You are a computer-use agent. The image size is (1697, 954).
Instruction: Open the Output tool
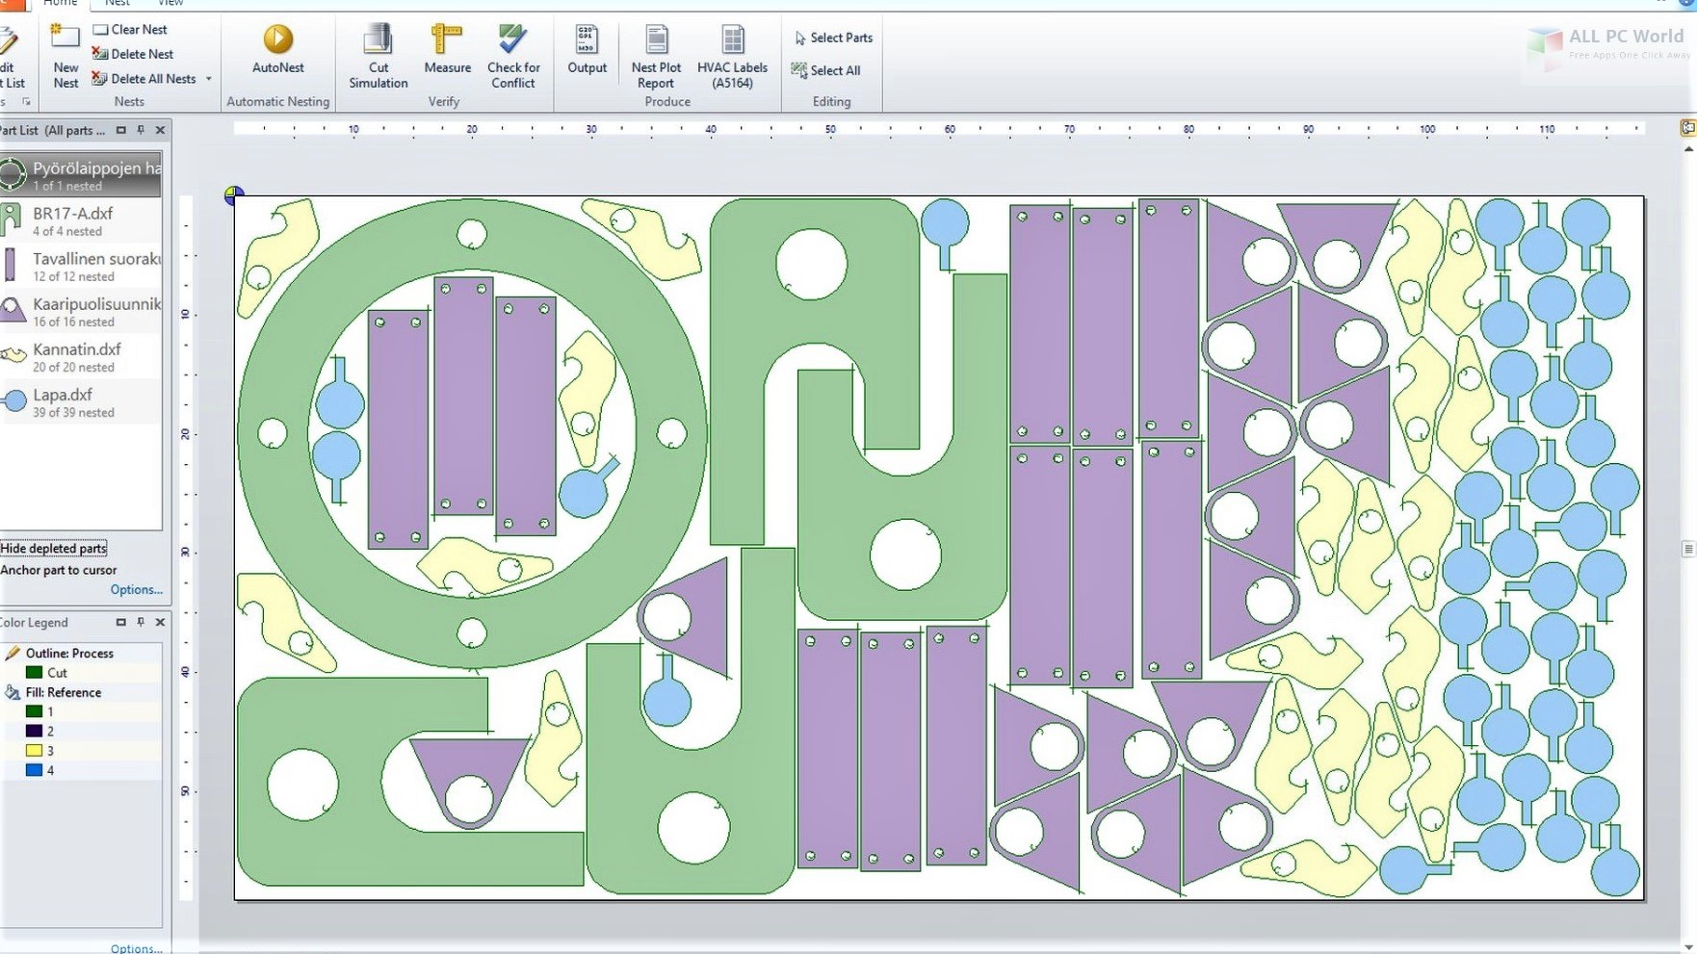point(587,55)
